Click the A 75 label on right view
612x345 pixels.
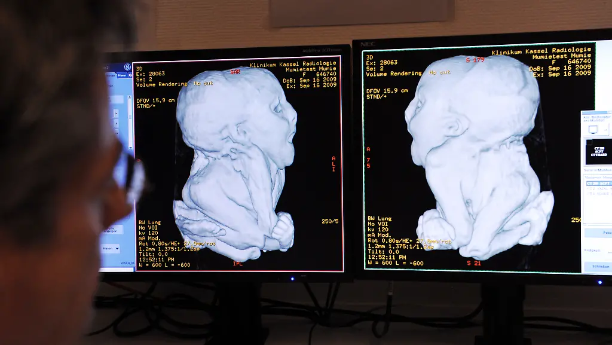tap(368, 157)
